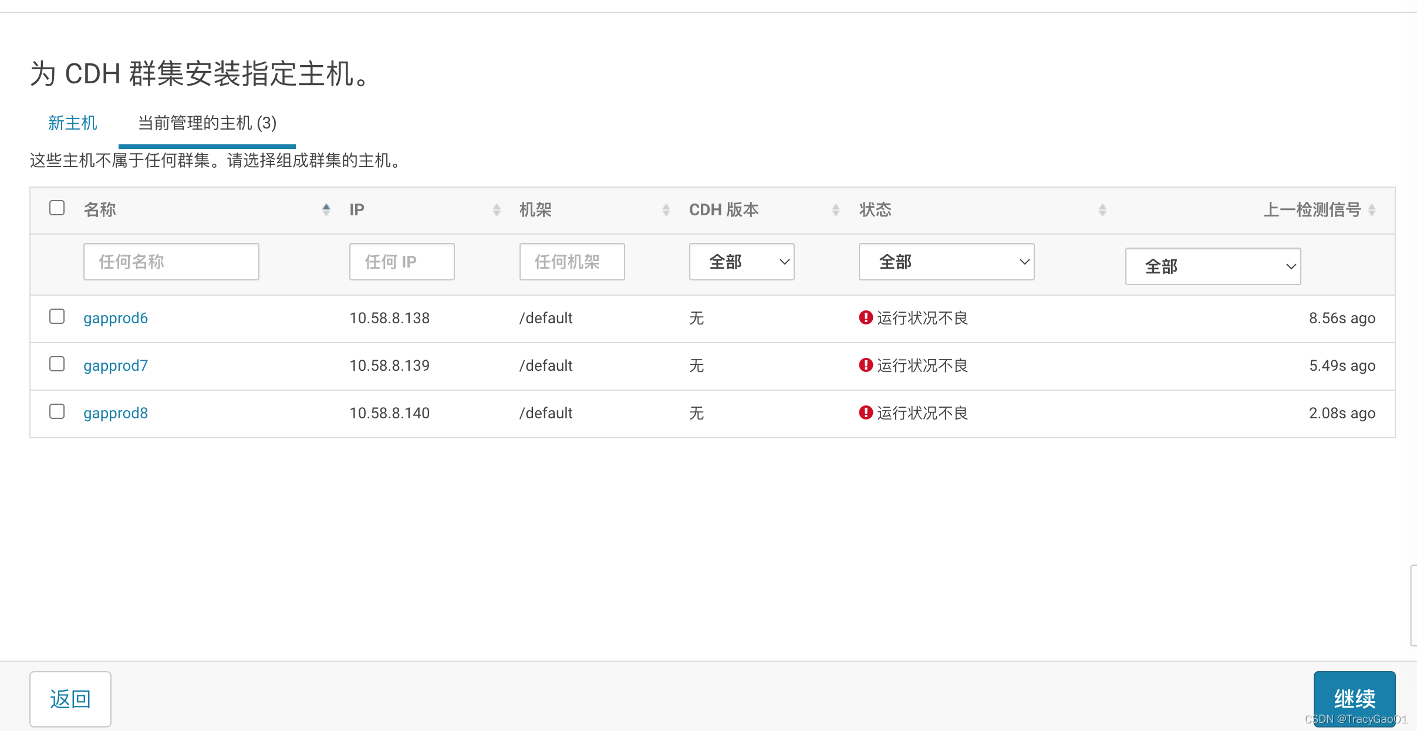Sort by the 机架 column sort icon
1417x731 pixels.
point(666,209)
